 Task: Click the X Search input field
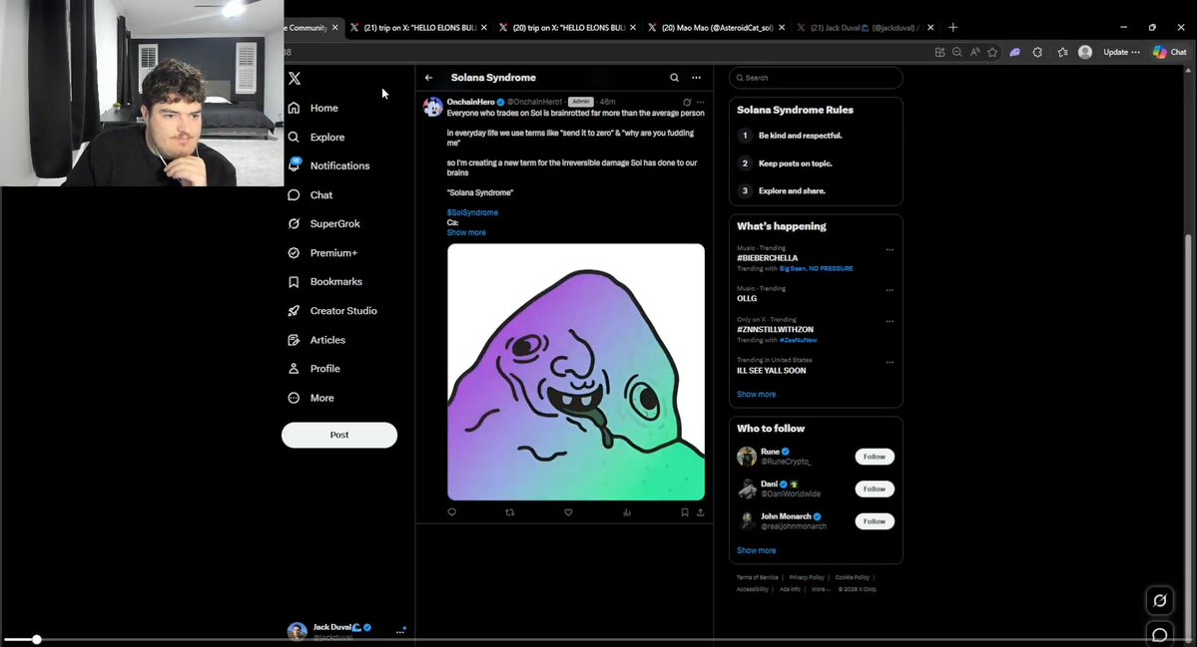coord(816,78)
